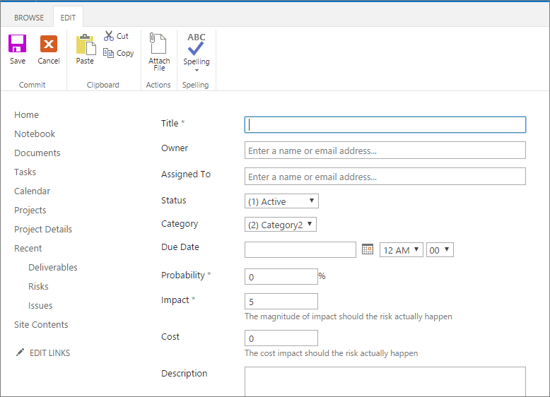Open the Category dropdown showing (2) Category2
Screen dimensions: 550x397
[280, 225]
